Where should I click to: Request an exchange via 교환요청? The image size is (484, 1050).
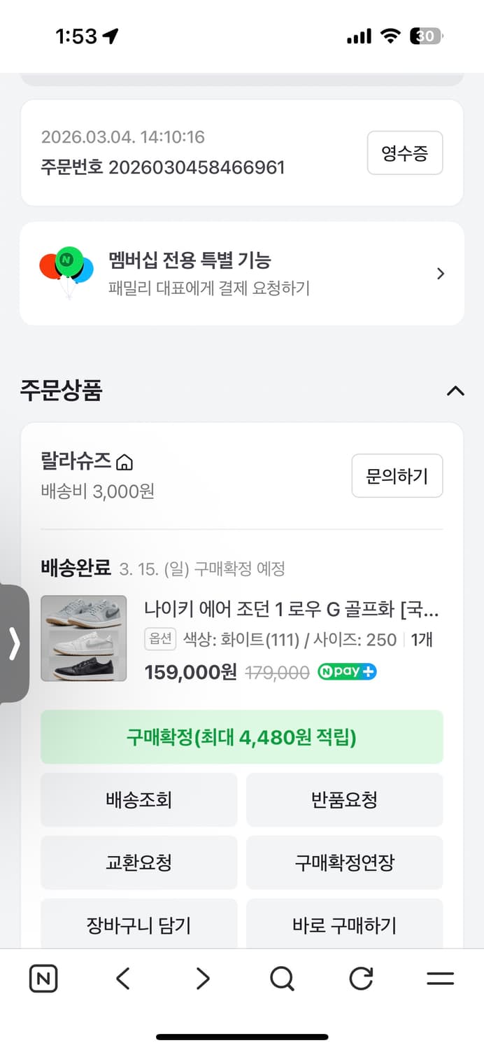pyautogui.click(x=139, y=862)
